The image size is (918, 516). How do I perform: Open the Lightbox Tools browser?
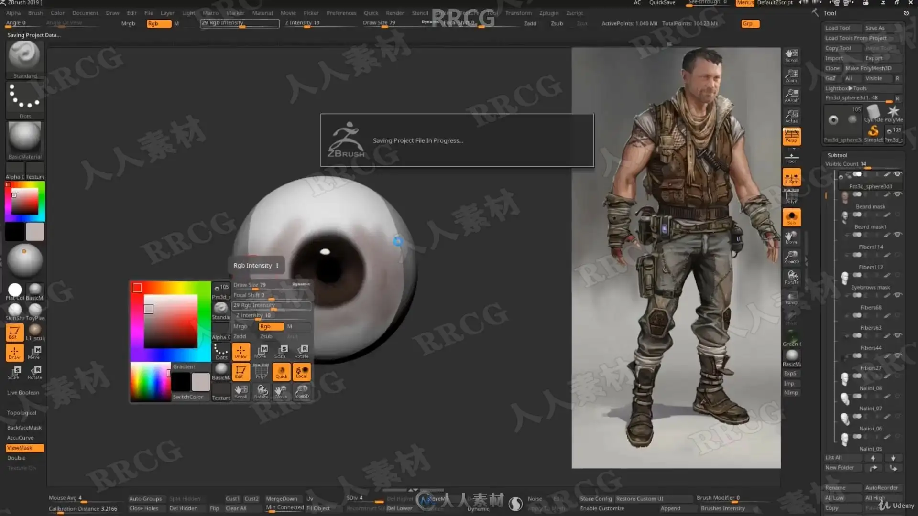(845, 88)
